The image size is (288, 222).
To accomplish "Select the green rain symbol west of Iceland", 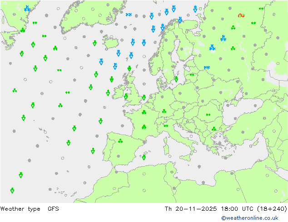I will (94, 43).
